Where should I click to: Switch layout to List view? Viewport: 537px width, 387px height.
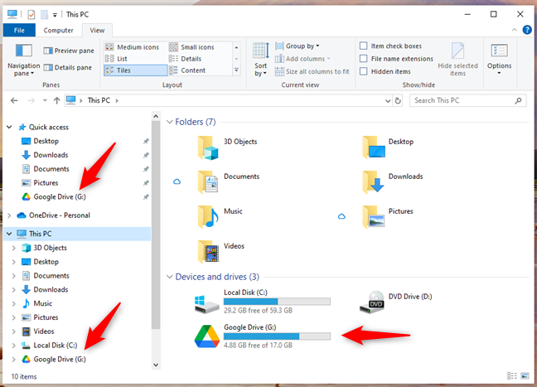pyautogui.click(x=116, y=59)
